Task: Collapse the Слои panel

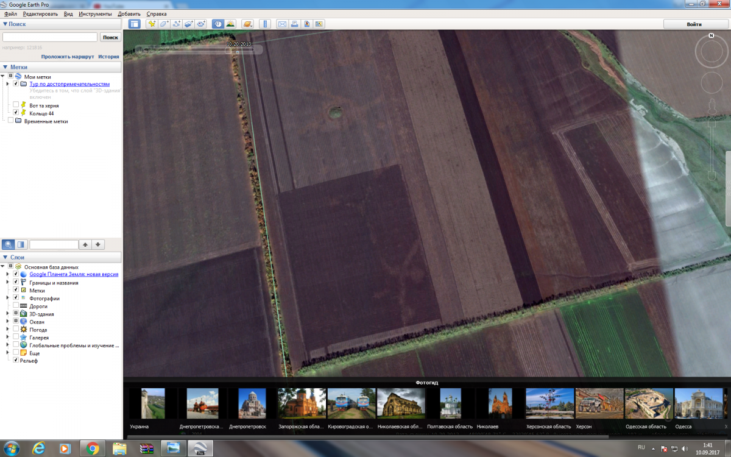Action: pos(5,258)
